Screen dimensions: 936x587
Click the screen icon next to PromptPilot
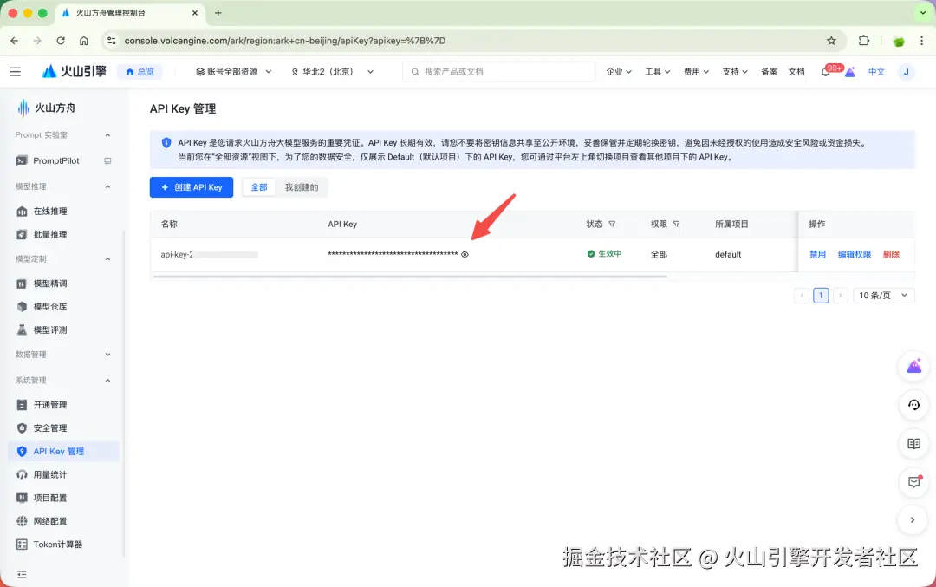[x=107, y=160]
